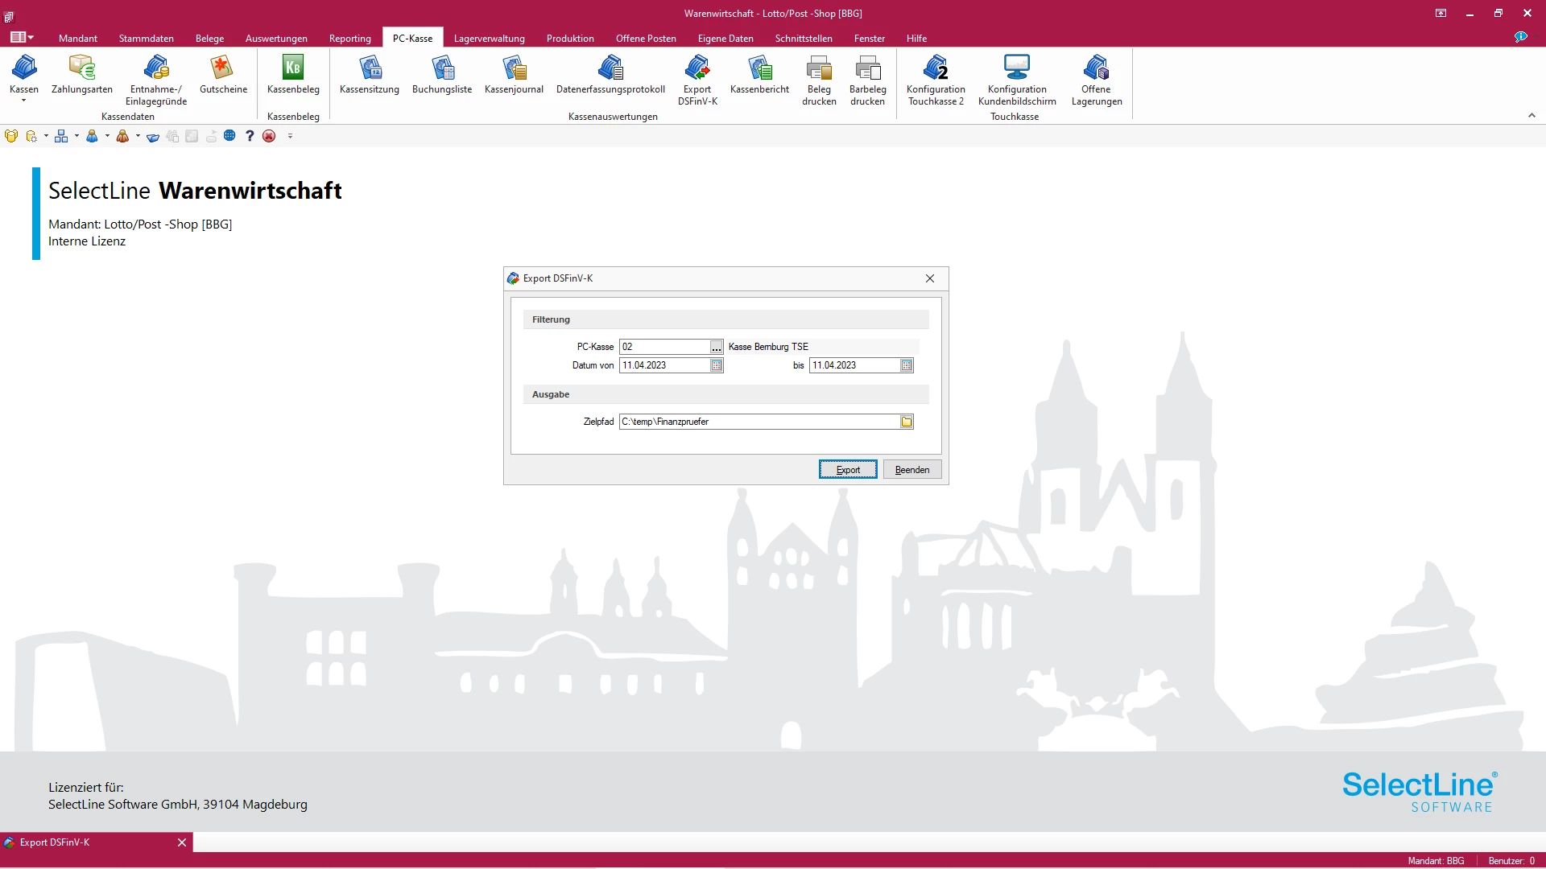Screen dimensions: 1546x869
Task: Open Kassenjournal in the ribbon
Action: point(514,74)
